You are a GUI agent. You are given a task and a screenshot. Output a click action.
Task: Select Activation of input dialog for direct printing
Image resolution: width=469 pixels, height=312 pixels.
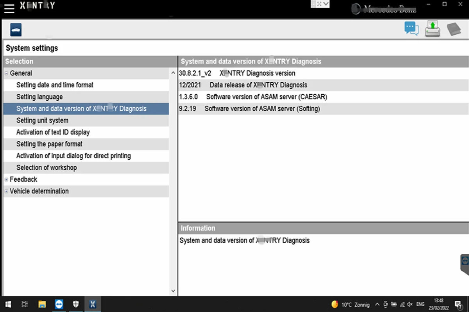pos(86,156)
